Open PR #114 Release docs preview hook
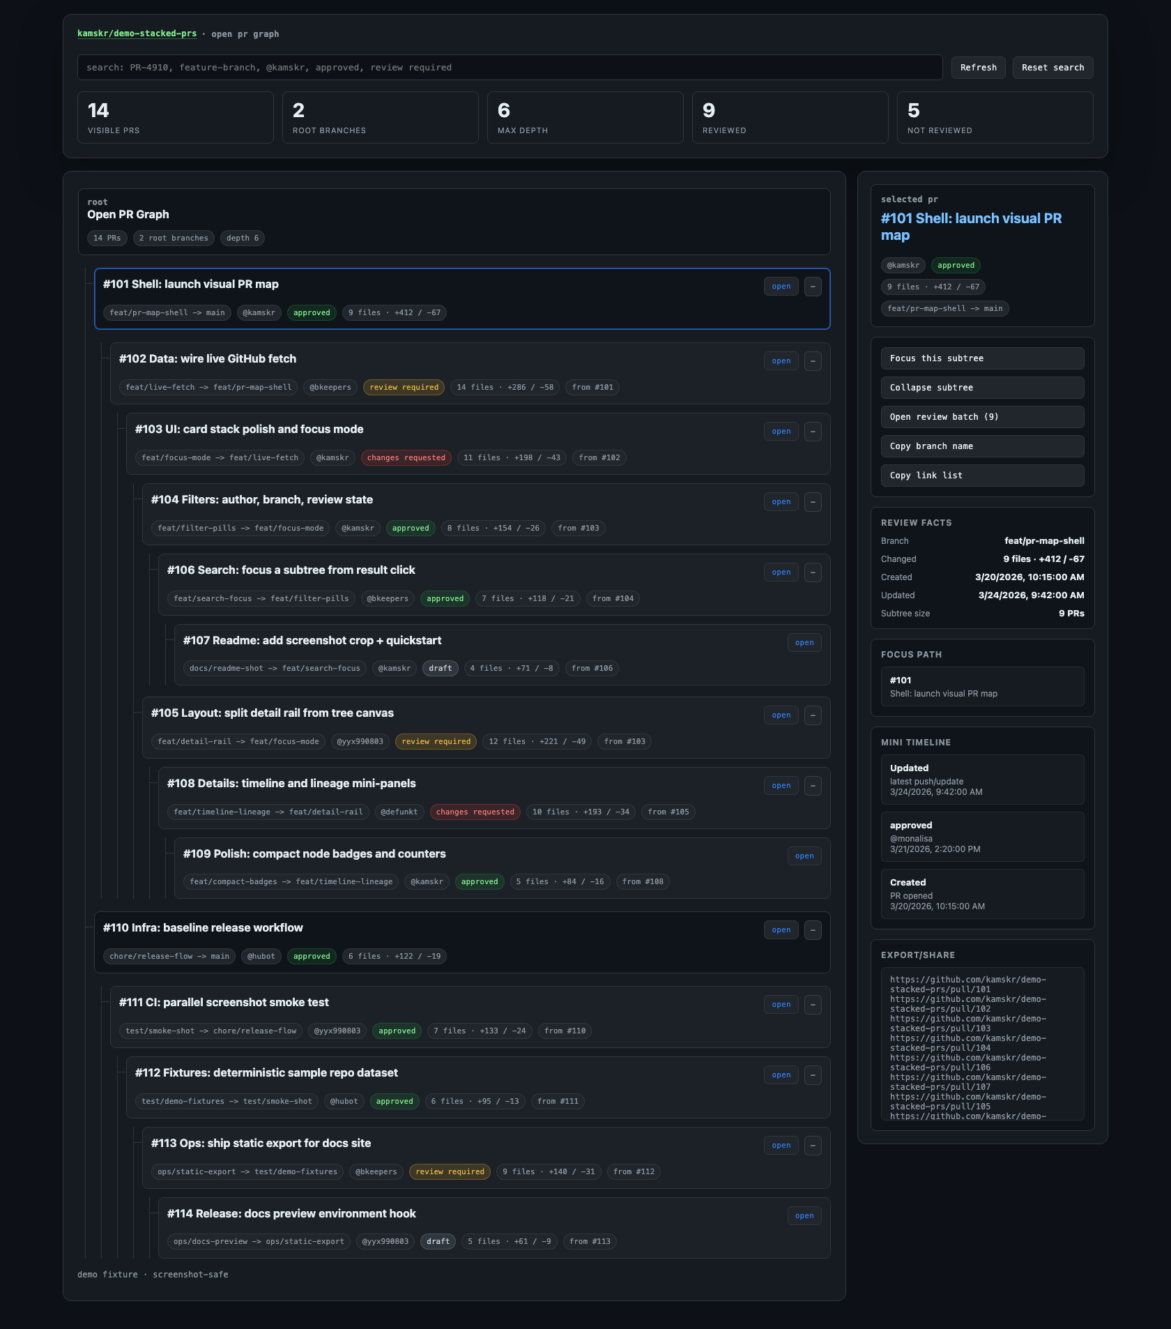 click(804, 1215)
